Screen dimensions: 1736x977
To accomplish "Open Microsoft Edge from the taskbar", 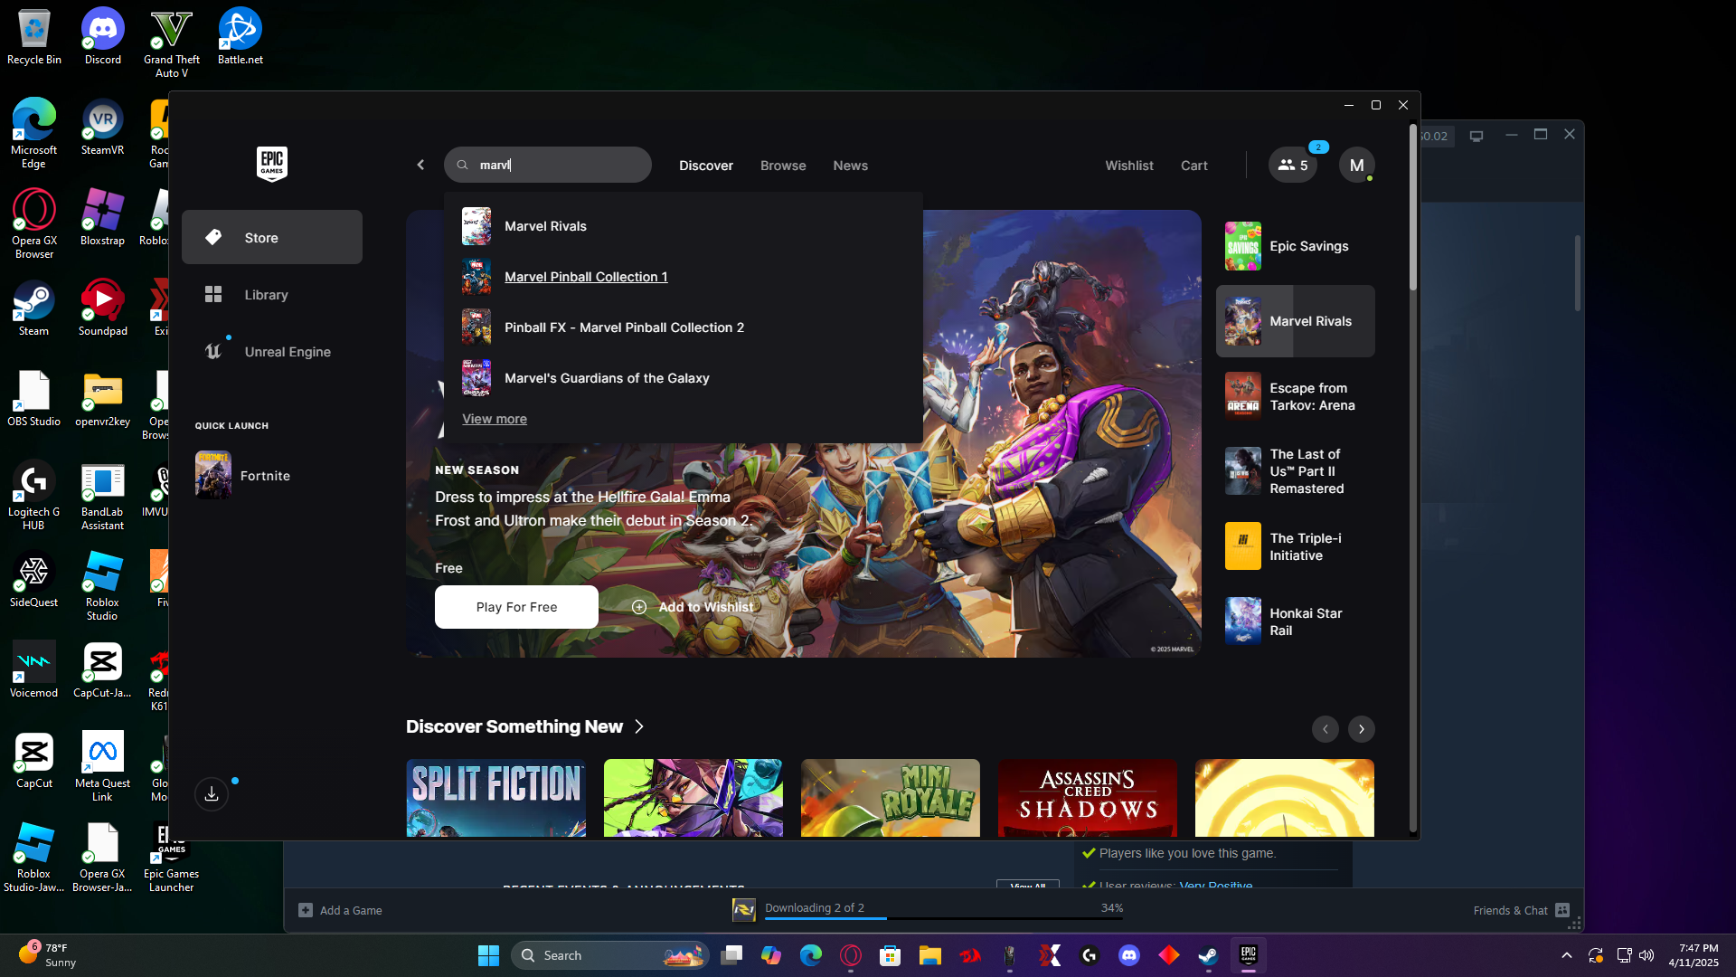I will click(x=811, y=955).
